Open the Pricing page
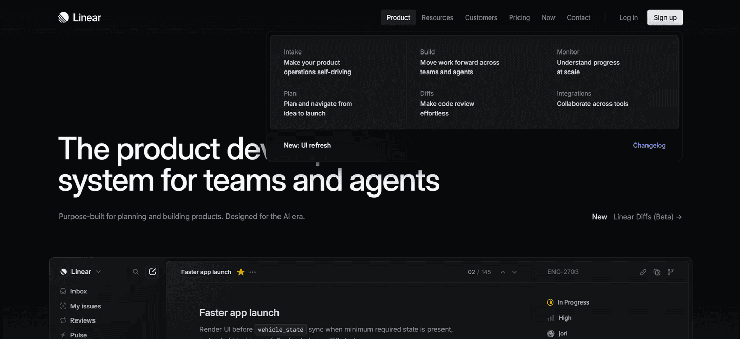The height and width of the screenshot is (339, 740). point(520,17)
